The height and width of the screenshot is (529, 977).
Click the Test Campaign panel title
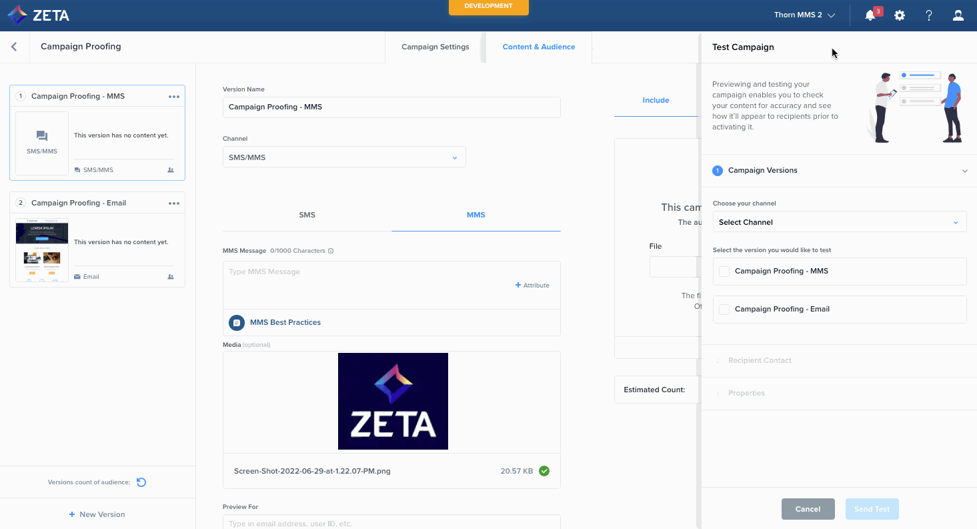[743, 47]
